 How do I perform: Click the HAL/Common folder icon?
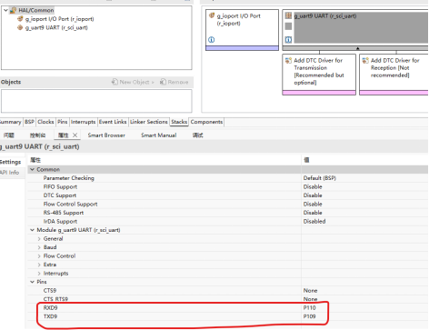[x=13, y=10]
